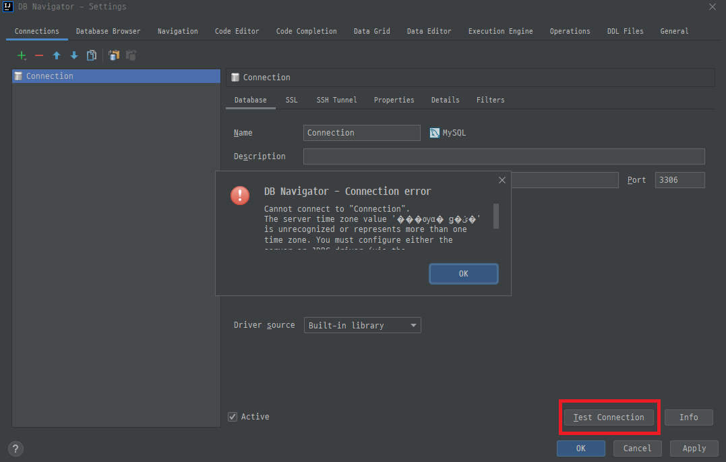Open the Navigation settings tab
This screenshot has height=462, width=726.
(177, 31)
